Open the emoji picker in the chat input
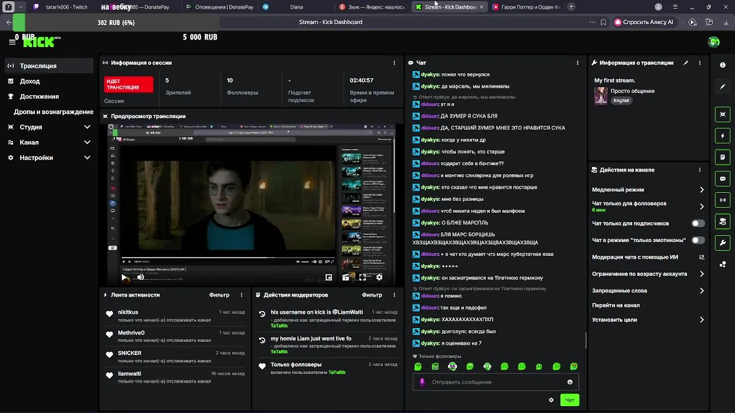 click(x=570, y=382)
